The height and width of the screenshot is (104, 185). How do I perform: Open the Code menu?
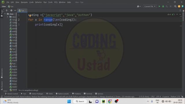[32, 2]
